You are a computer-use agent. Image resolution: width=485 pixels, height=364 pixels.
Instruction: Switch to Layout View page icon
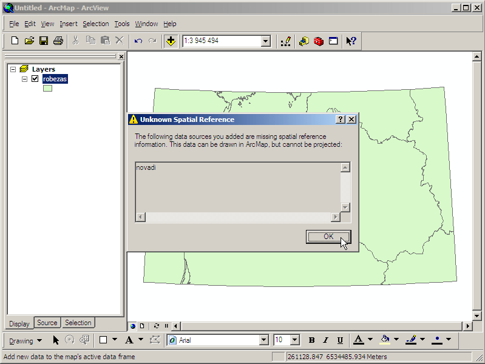[142, 326]
